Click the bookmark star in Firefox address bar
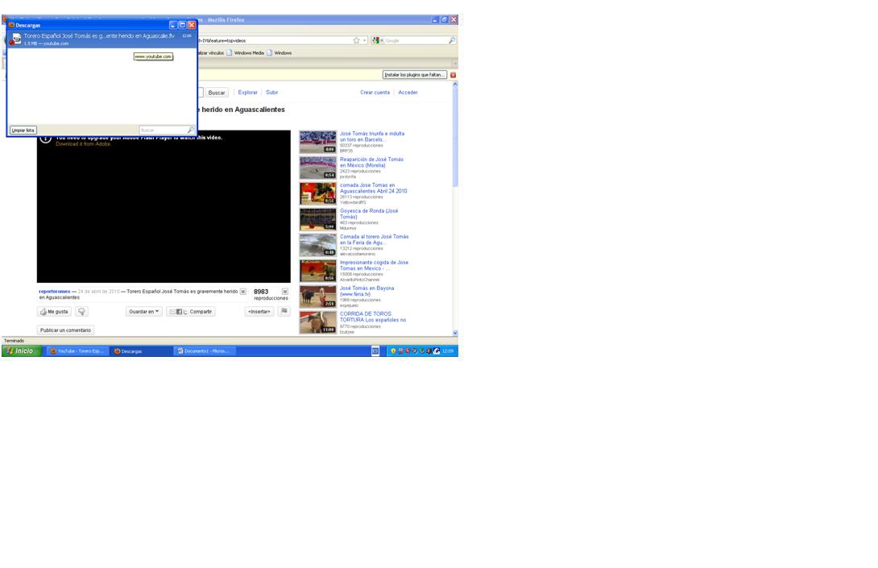878x568 pixels. (x=356, y=40)
